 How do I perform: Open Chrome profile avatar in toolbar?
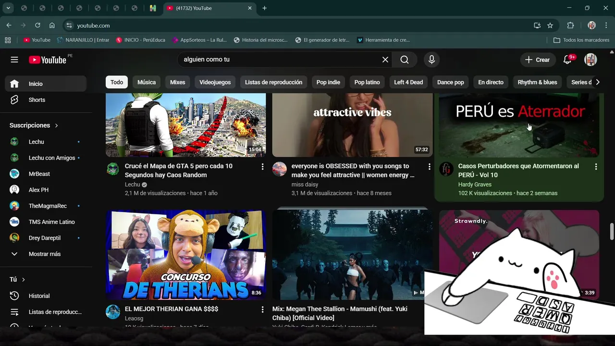(592, 25)
